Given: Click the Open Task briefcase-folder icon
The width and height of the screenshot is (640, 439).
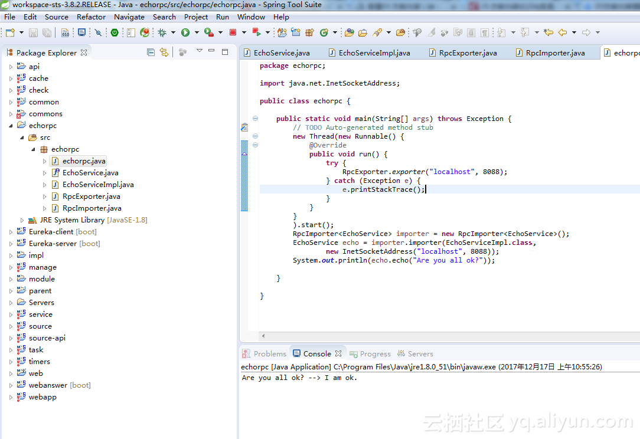Looking at the screenshot, I should click(x=363, y=32).
